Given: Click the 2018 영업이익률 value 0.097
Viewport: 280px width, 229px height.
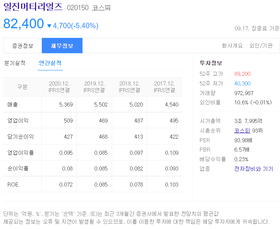Looking at the screenshot, I should click(136, 153).
